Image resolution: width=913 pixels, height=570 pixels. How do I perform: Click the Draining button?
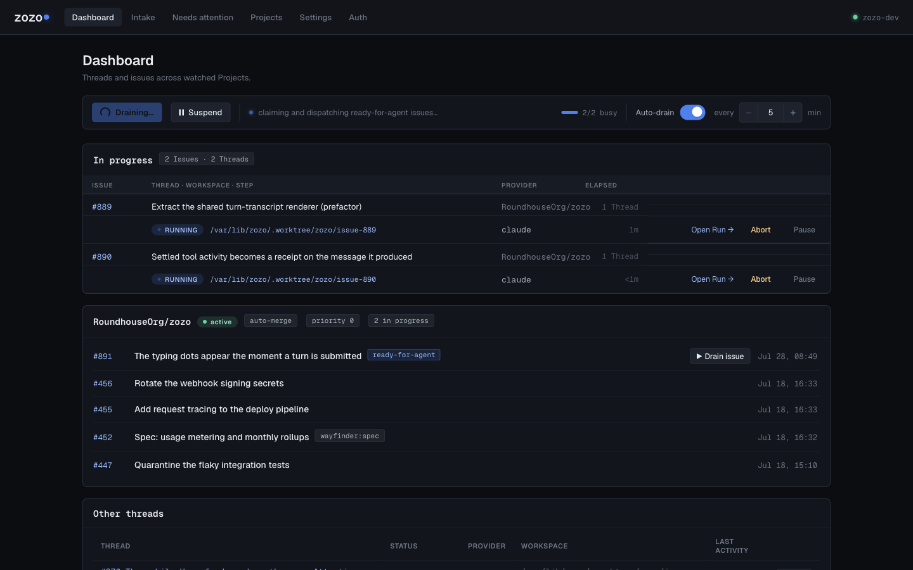point(127,112)
